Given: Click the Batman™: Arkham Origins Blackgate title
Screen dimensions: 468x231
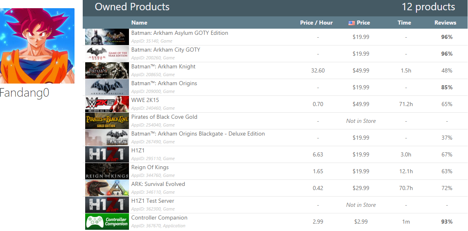Looking at the screenshot, I should 198,134.
